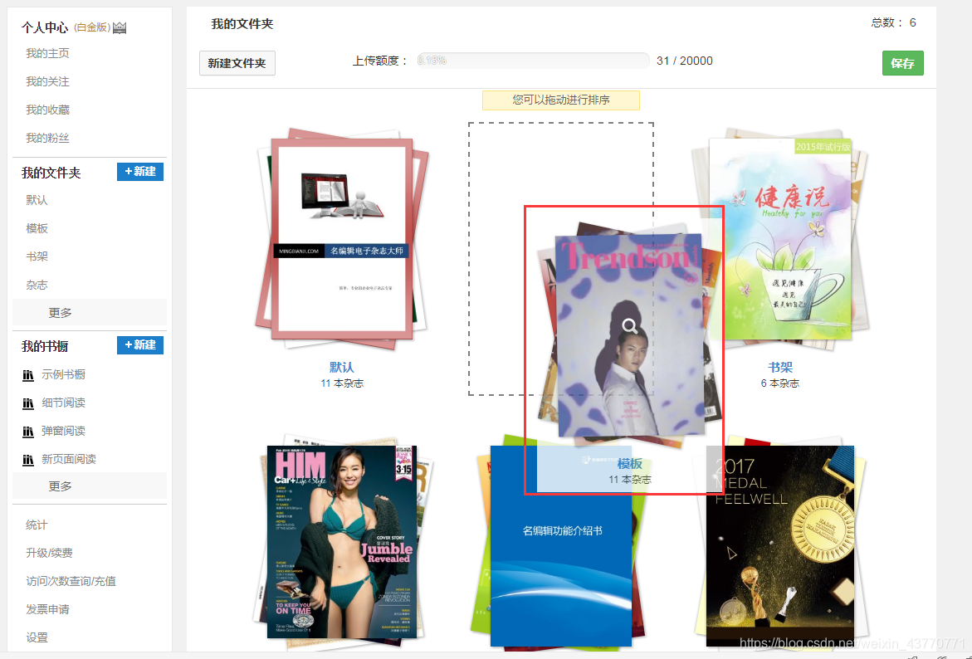
Task: Click +新建 beside 我的文件夹
Action: (140, 172)
